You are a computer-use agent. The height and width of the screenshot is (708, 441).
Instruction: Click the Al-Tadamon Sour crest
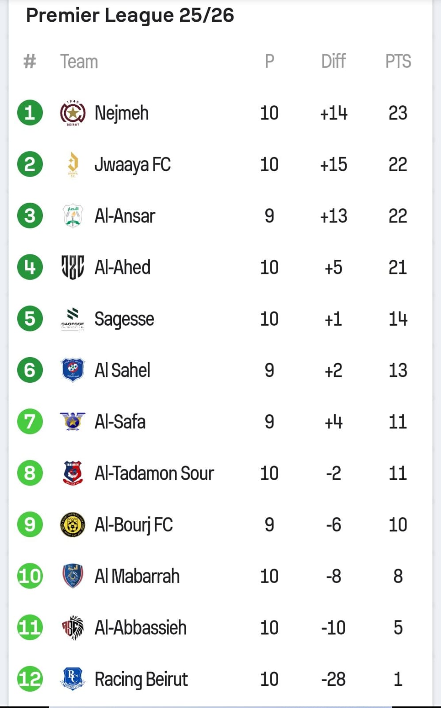tap(73, 473)
